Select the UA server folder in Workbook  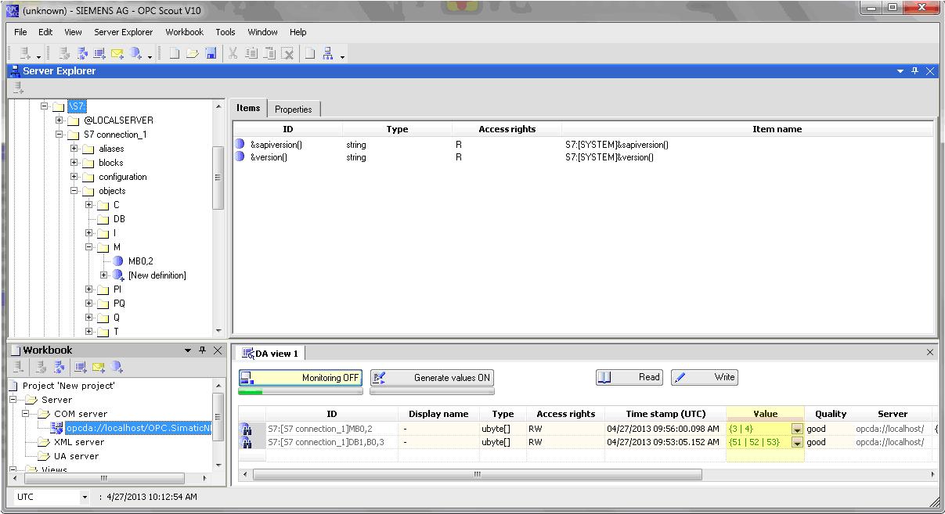click(76, 456)
